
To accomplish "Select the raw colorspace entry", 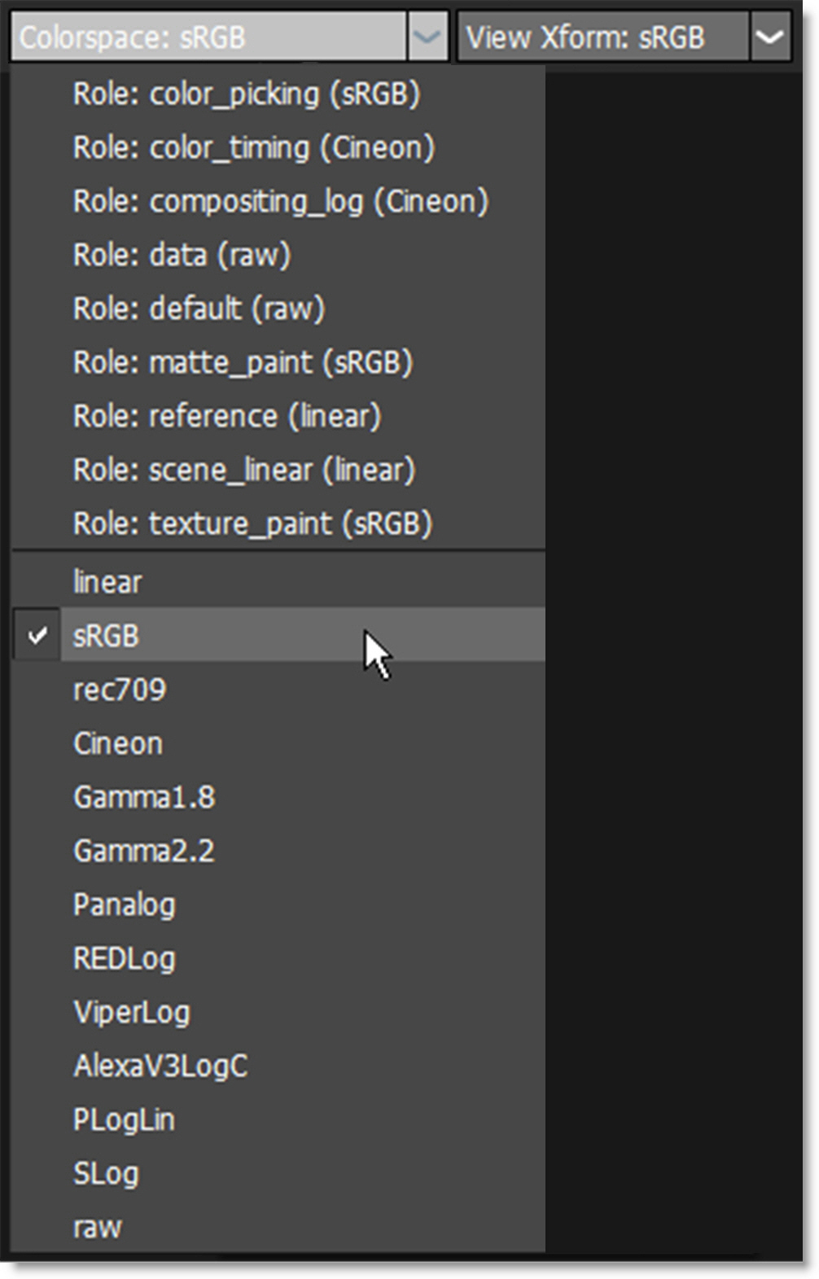I will point(98,1228).
